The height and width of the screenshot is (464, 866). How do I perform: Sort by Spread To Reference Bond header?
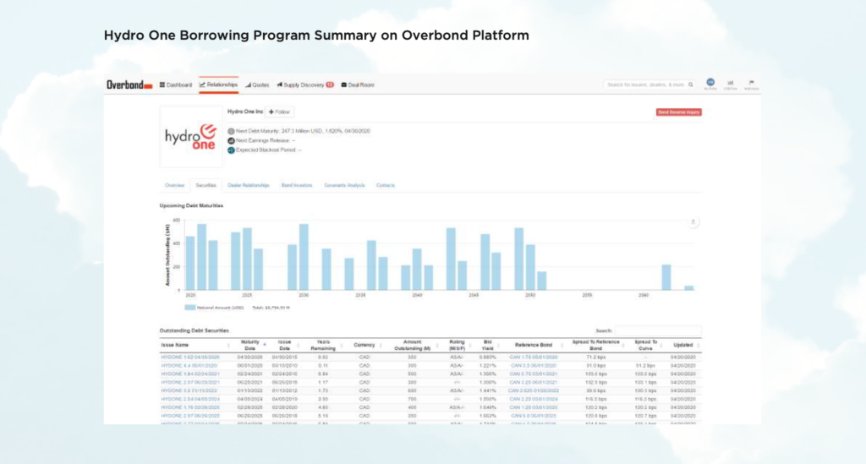[595, 345]
